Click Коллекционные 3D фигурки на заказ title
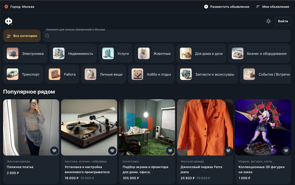The width and height of the screenshot is (295, 185). tap(262, 169)
